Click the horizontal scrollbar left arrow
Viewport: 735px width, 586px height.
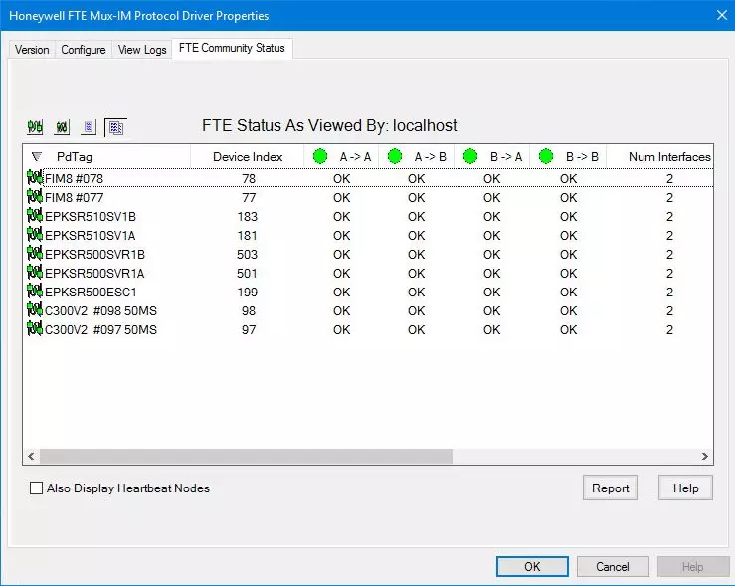coord(31,456)
